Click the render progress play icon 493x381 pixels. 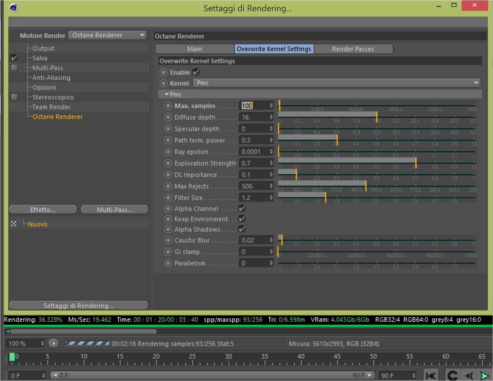click(x=54, y=343)
